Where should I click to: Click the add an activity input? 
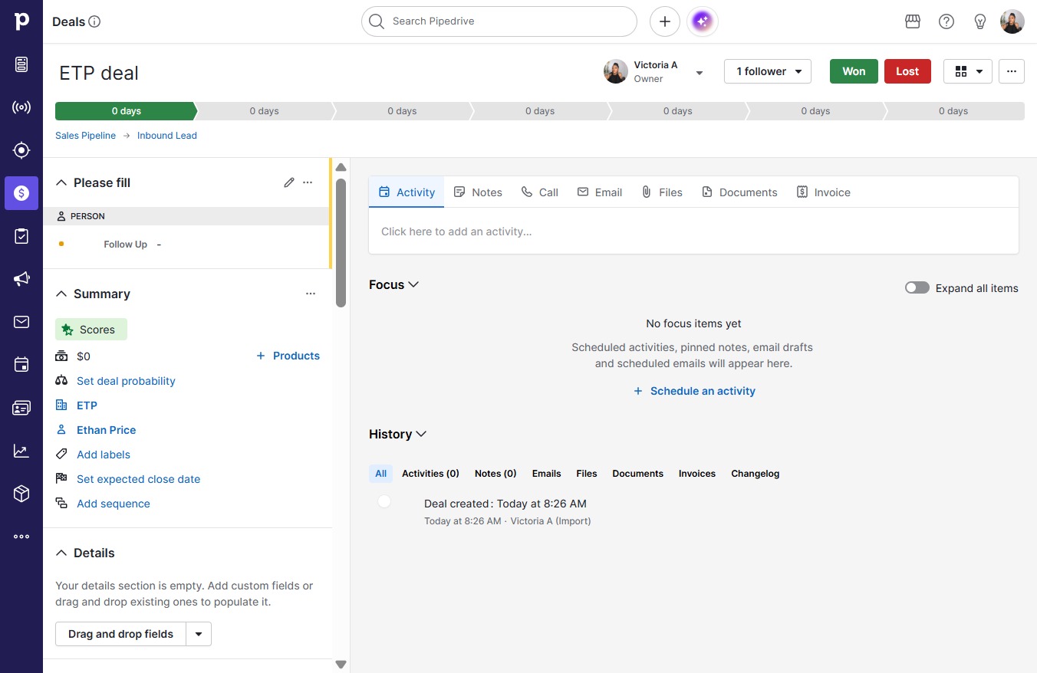(x=693, y=231)
